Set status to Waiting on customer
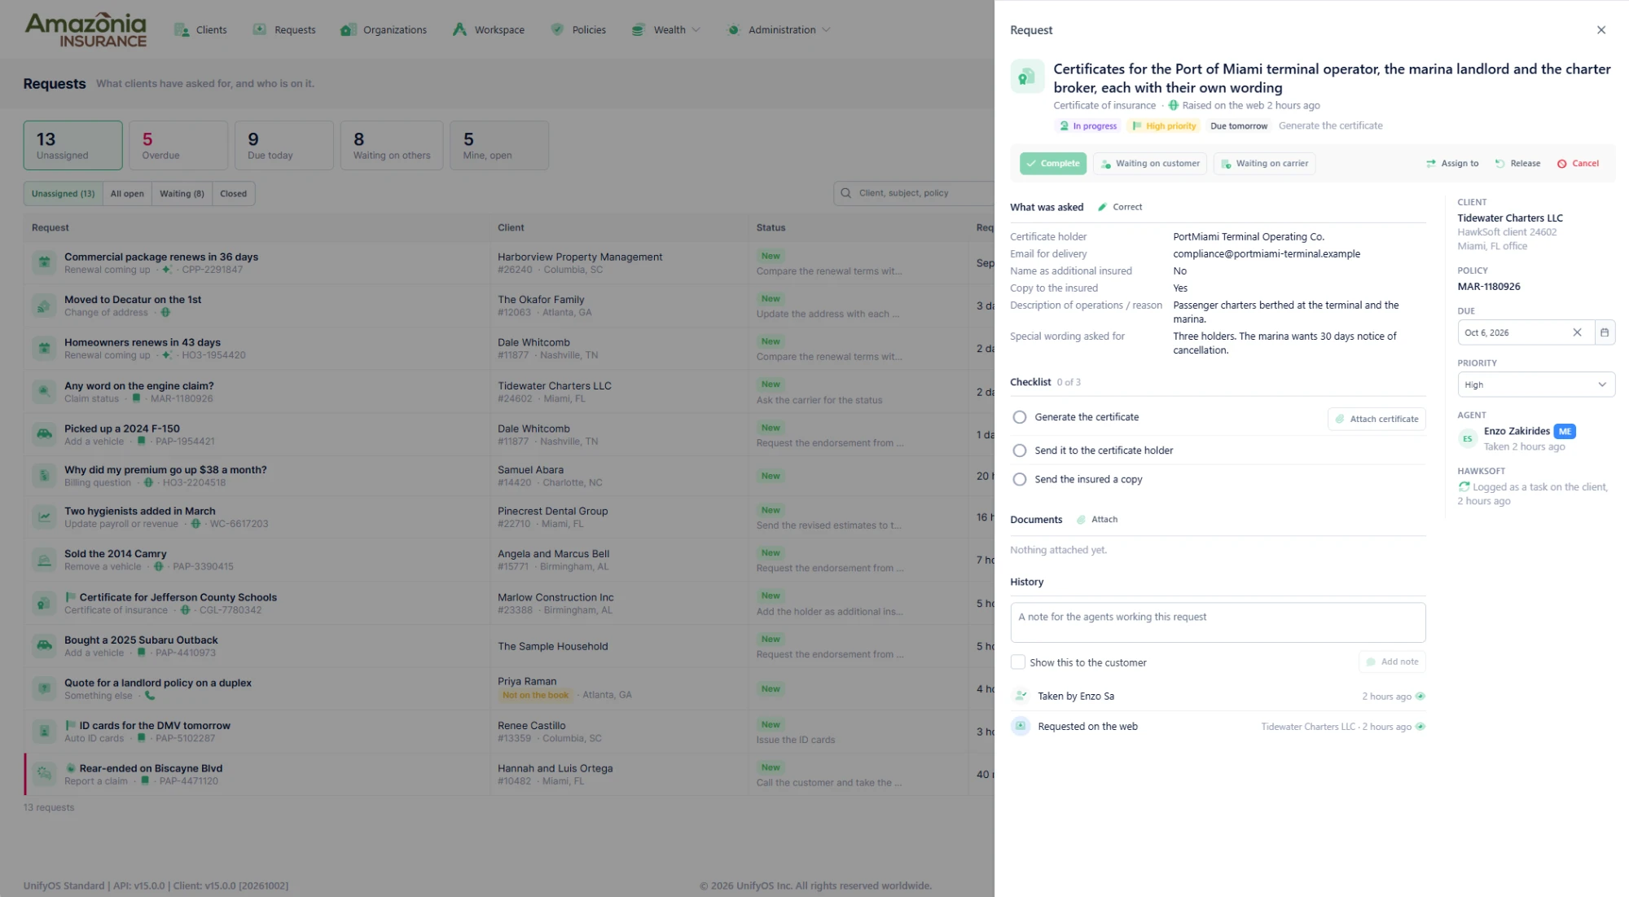Viewport: 1629px width, 897px height. [x=1150, y=164]
